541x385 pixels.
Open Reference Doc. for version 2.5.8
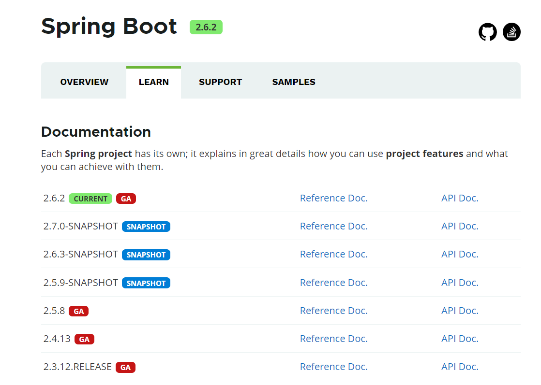(333, 311)
